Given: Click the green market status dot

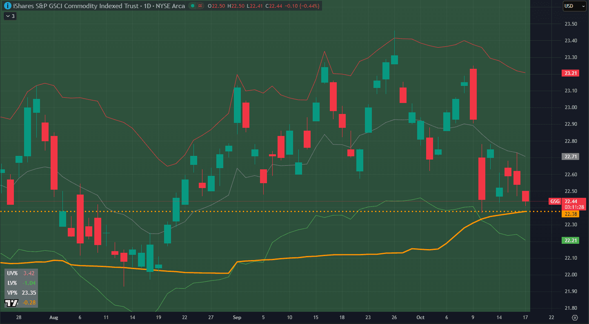Looking at the screenshot, I should [x=193, y=6].
